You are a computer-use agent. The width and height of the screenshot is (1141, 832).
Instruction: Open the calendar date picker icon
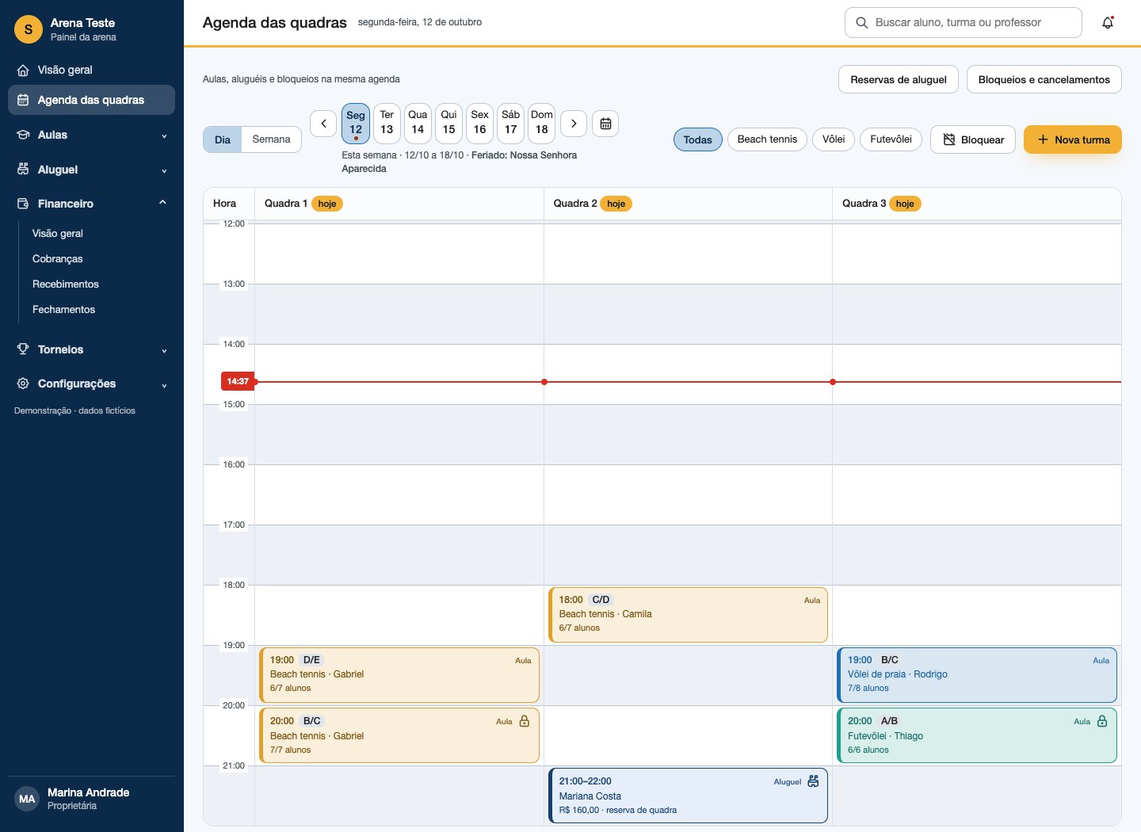pos(605,124)
